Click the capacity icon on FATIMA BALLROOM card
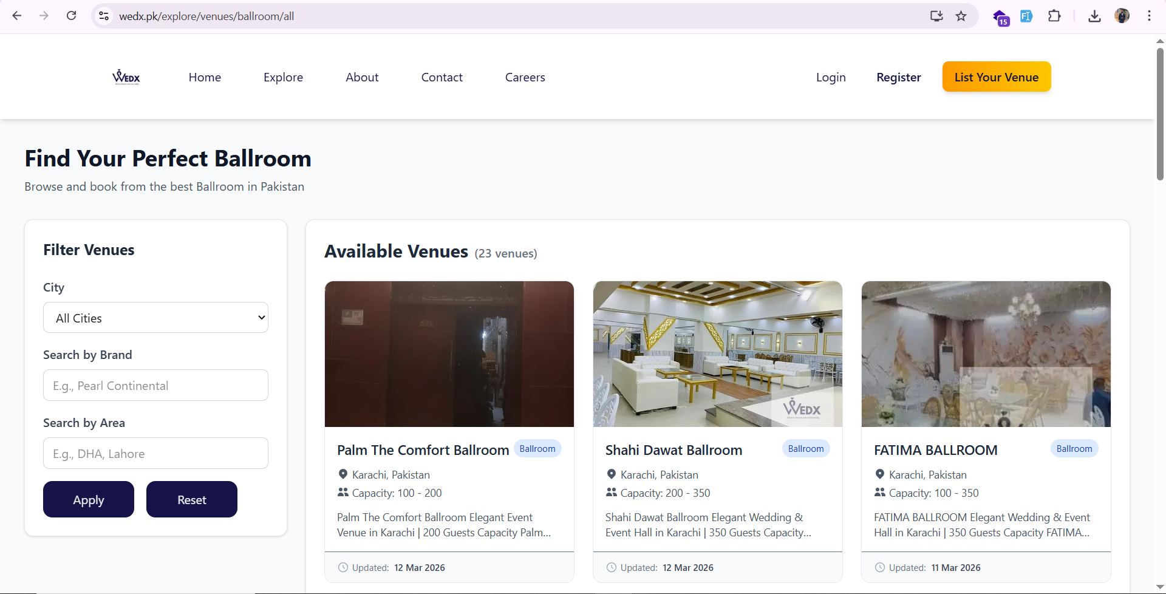Viewport: 1166px width, 594px height. point(880,493)
